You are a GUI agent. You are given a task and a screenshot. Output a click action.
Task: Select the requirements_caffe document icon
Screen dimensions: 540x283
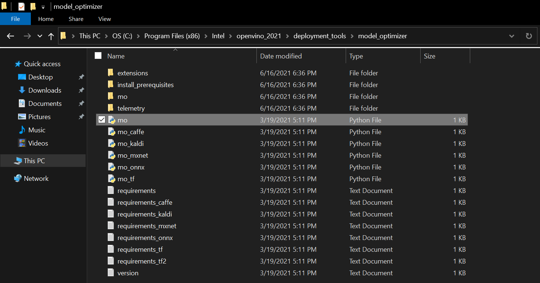[111, 202]
